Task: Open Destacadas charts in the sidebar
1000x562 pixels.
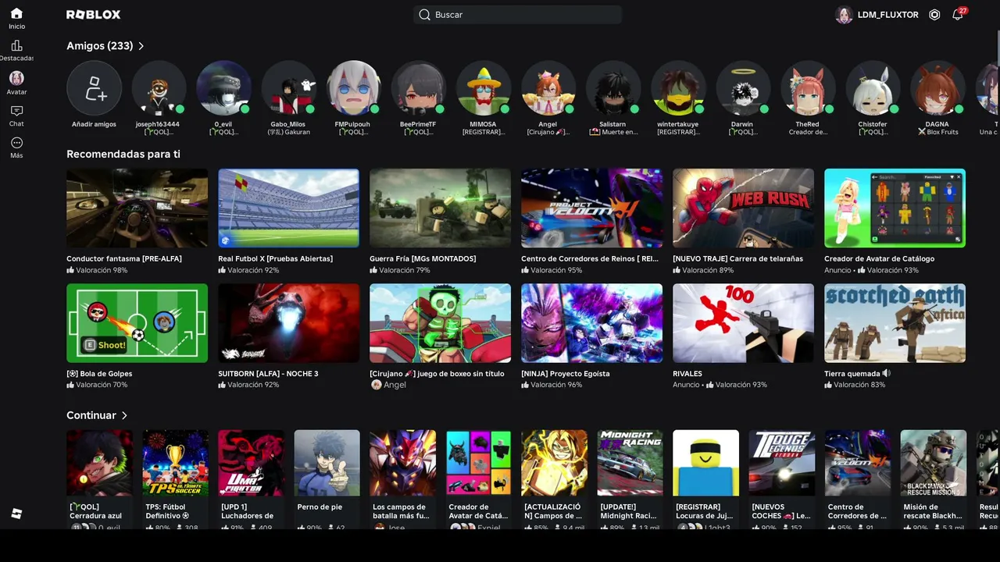Action: [16, 51]
